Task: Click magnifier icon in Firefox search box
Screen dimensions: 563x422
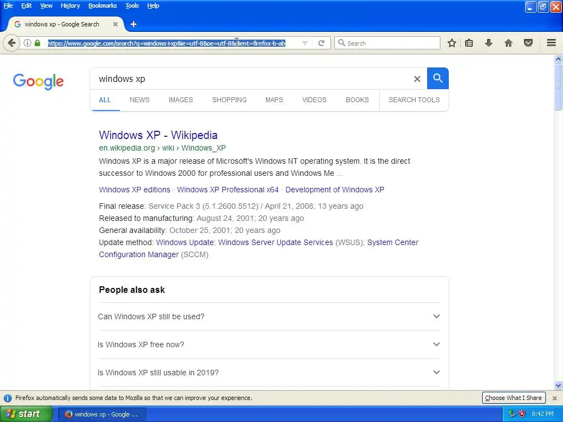Action: [341, 43]
